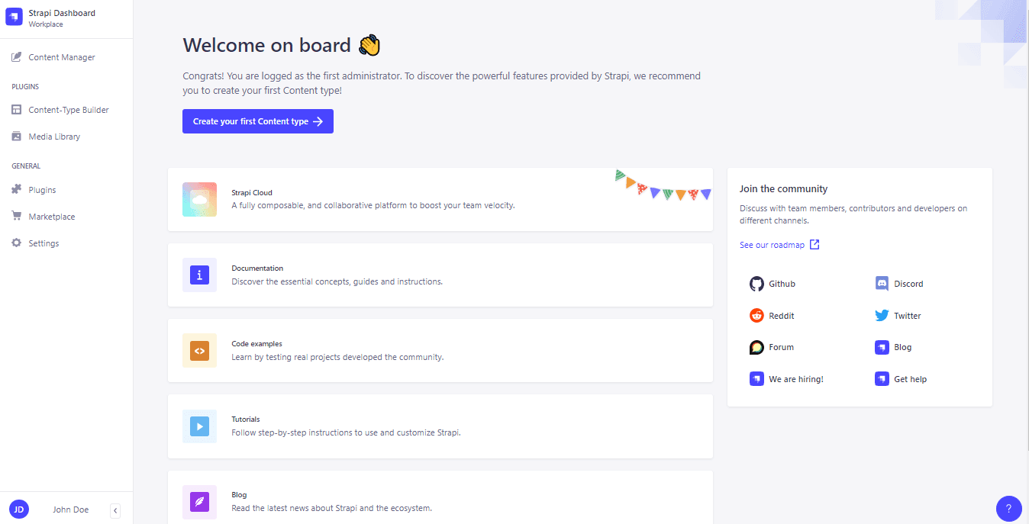The height and width of the screenshot is (524, 1029).
Task: Open Content Manager pencil icon
Action: pyautogui.click(x=16, y=57)
